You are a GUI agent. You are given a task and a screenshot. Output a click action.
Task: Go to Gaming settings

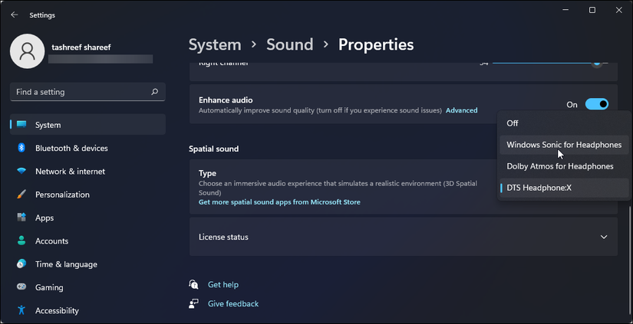pyautogui.click(x=49, y=287)
